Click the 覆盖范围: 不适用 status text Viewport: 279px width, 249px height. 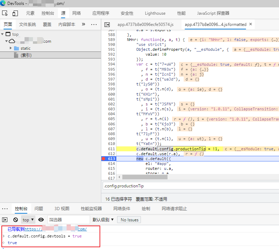pos(151,199)
